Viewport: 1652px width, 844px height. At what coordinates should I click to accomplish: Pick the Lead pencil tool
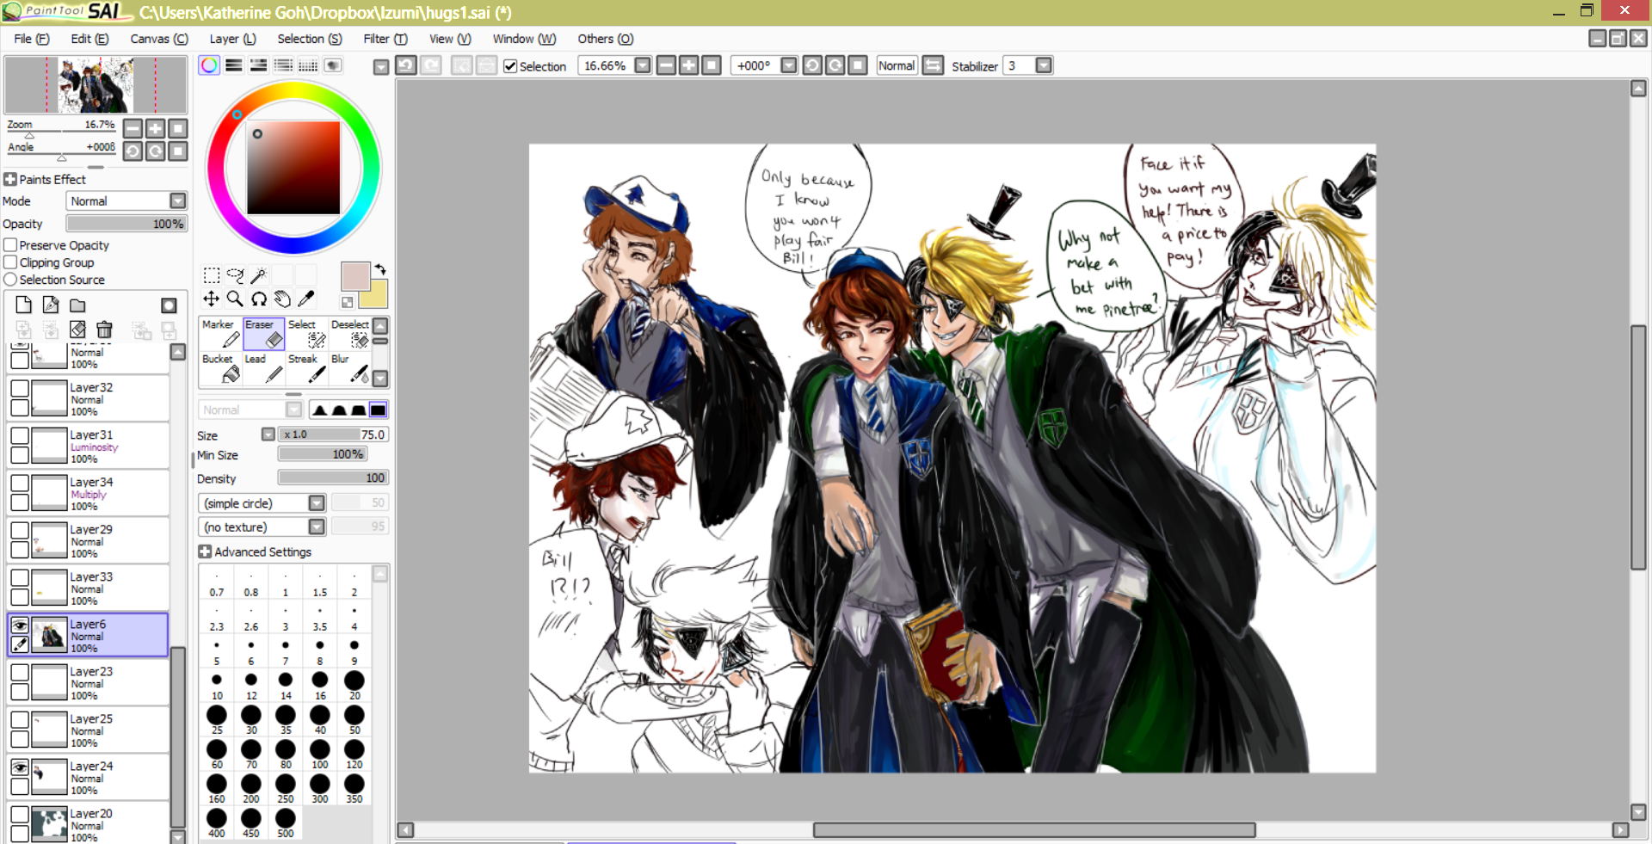pos(263,368)
